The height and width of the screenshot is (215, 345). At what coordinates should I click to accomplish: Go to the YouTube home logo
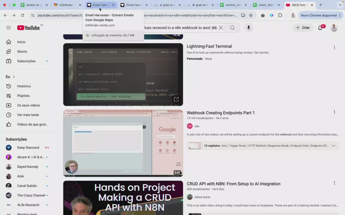point(29,28)
